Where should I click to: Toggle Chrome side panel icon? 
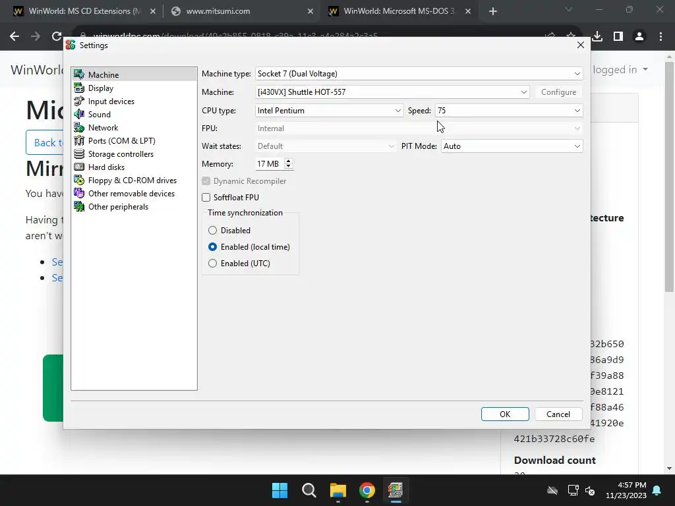618,37
